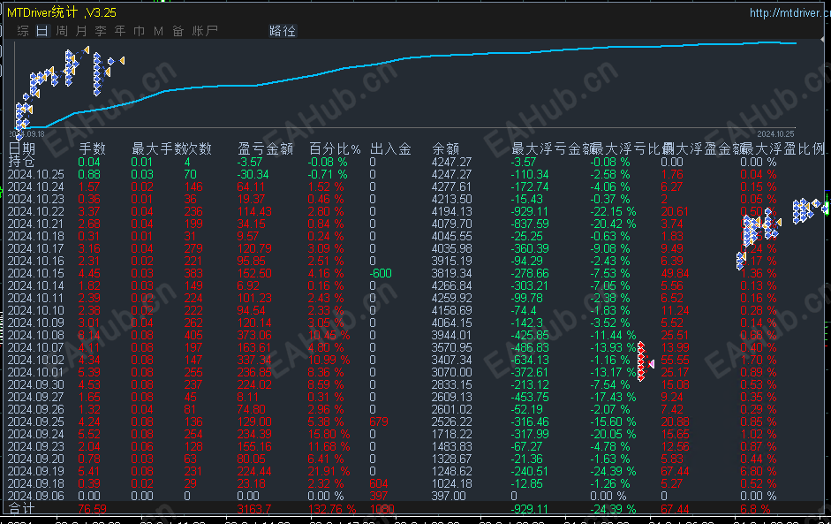831x524 pixels.
Task: Open the 备 tab
Action: coord(178,31)
